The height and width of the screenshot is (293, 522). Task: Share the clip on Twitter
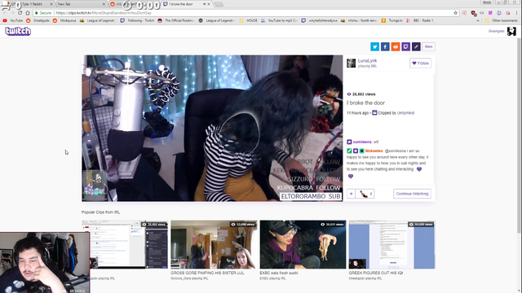374,46
